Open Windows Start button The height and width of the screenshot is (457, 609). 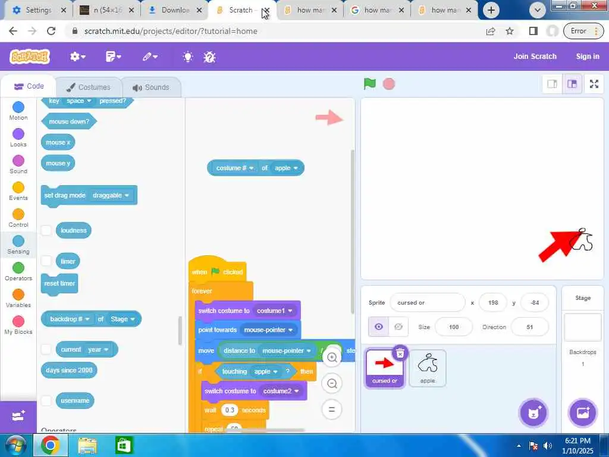click(x=15, y=445)
